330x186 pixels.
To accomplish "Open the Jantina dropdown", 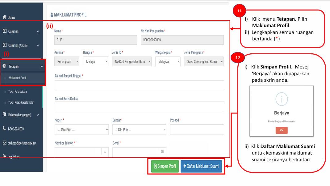I will point(67,61).
